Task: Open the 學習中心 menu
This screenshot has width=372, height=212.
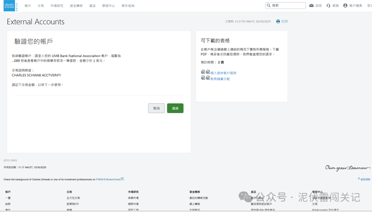Action: pos(108,5)
